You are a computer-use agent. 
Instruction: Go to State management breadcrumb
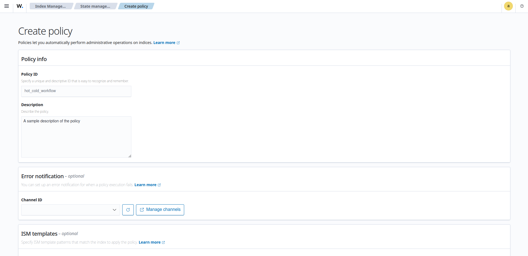click(x=95, y=6)
